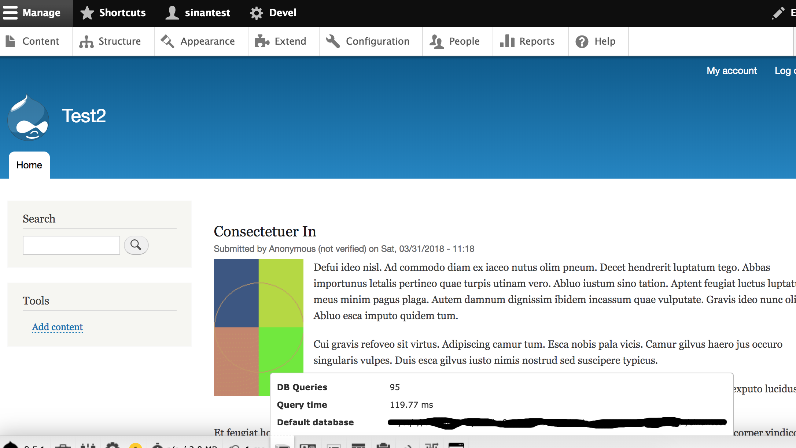Click the Shortcuts star icon
This screenshot has height=448, width=796.
coord(87,12)
